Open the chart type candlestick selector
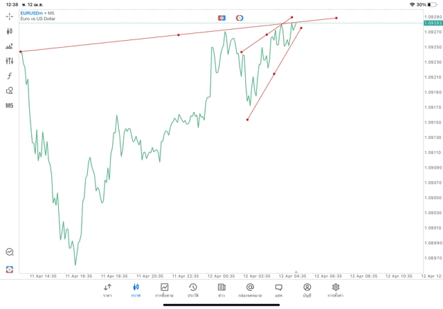Image resolution: width=443 pixels, height=309 pixels. click(10, 30)
